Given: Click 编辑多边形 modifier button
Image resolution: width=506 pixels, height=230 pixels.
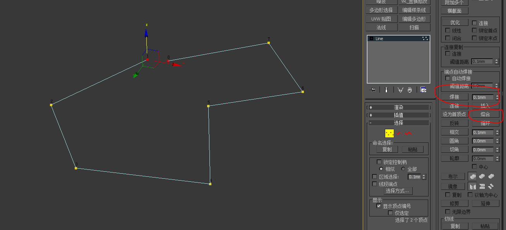Looking at the screenshot, I should (414, 19).
